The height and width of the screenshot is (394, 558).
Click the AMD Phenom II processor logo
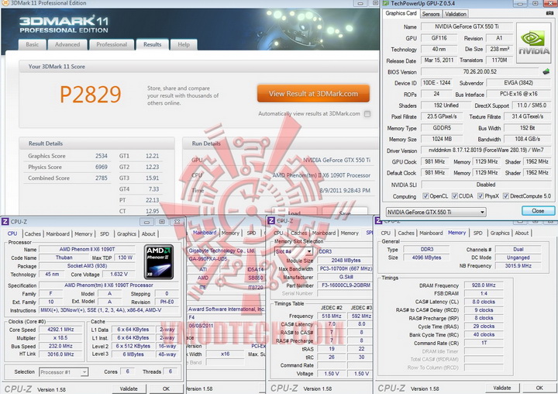159,262
